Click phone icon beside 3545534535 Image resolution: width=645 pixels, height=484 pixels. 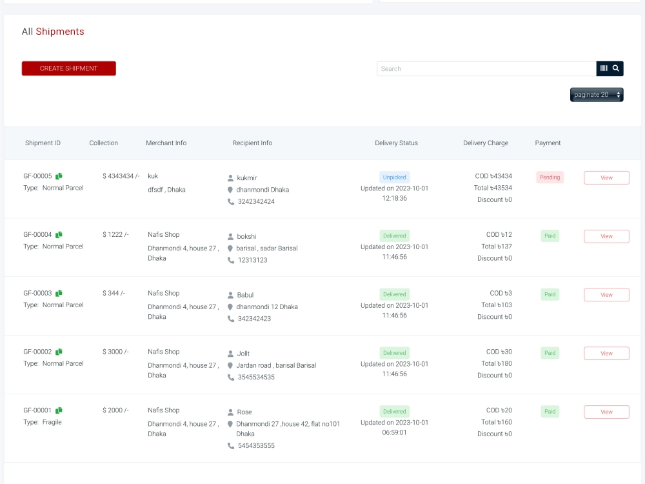[x=231, y=377]
